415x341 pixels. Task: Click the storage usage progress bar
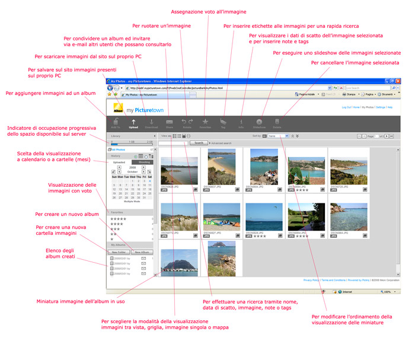coord(132,144)
